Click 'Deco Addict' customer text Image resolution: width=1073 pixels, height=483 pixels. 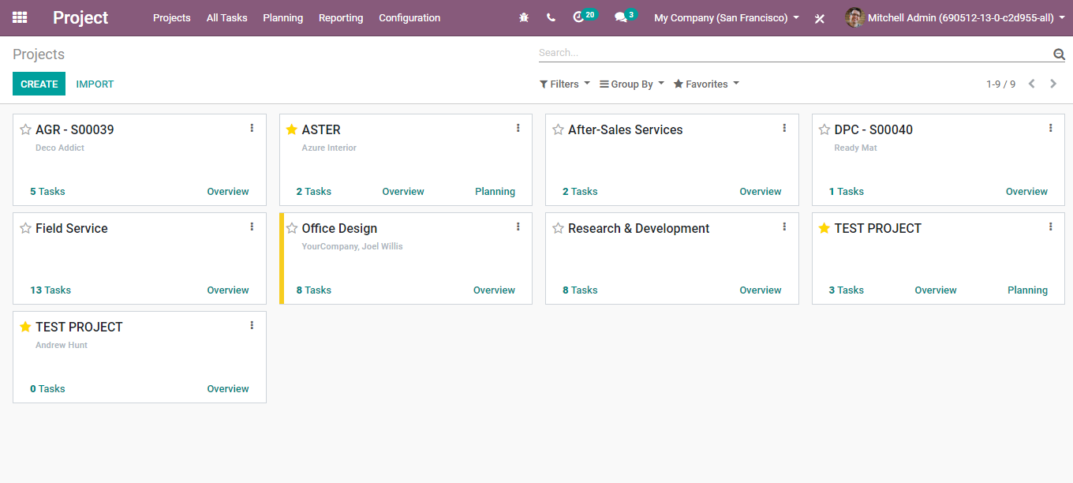60,148
